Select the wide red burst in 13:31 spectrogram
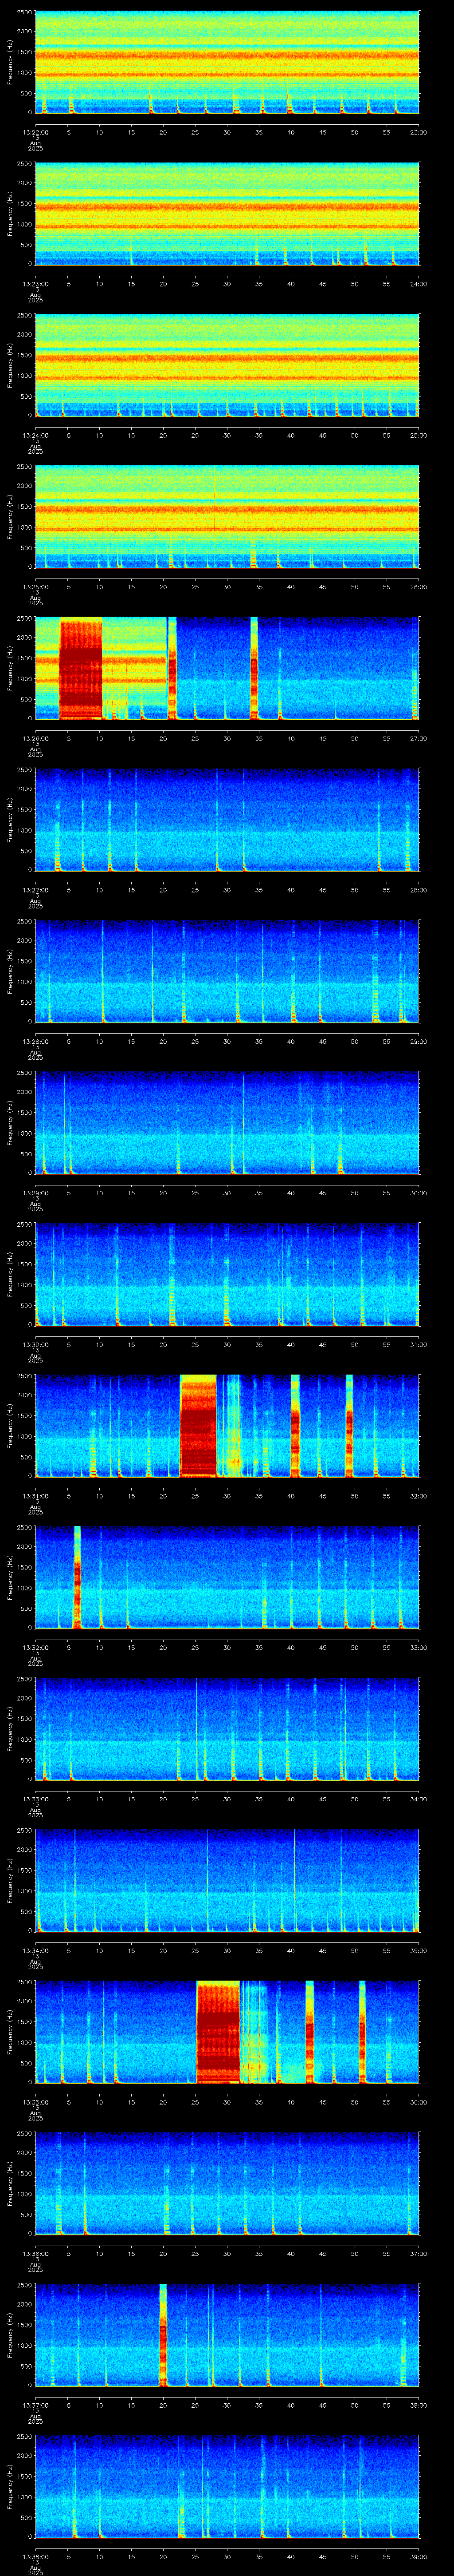The width and height of the screenshot is (454, 2576). (198, 1427)
